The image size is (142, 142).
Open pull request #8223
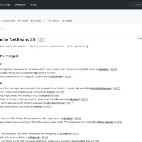(68, 76)
